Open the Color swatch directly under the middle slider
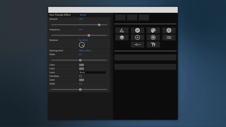226x127 pixels. pos(82,65)
